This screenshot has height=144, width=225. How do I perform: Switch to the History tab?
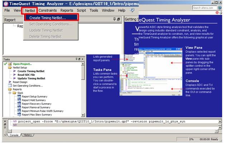(x=27, y=135)
